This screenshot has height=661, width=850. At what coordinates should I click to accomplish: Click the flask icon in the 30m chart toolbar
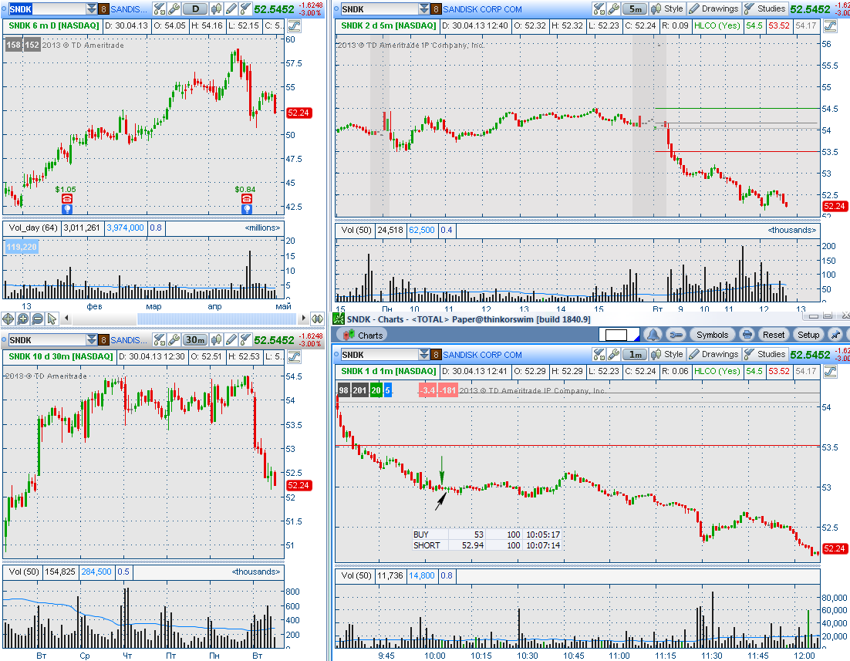pos(159,340)
